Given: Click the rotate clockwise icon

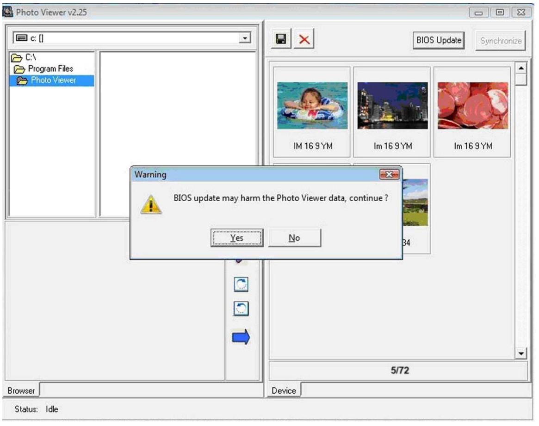Looking at the screenshot, I should [241, 285].
